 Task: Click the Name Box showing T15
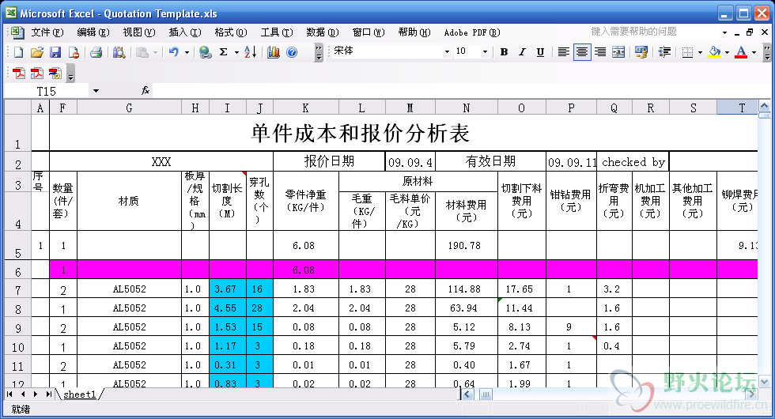(x=47, y=91)
